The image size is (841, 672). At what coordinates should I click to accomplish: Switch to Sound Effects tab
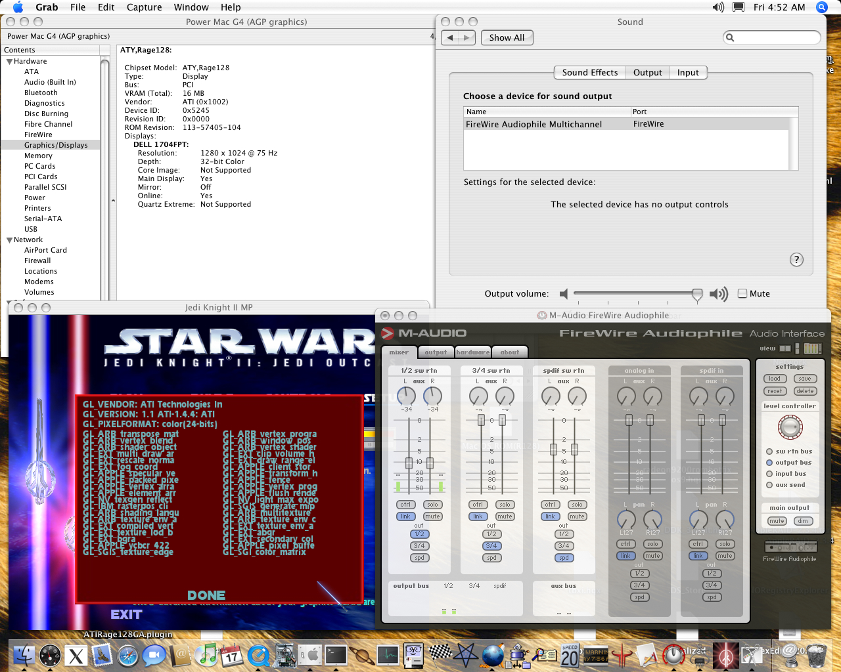coord(589,72)
